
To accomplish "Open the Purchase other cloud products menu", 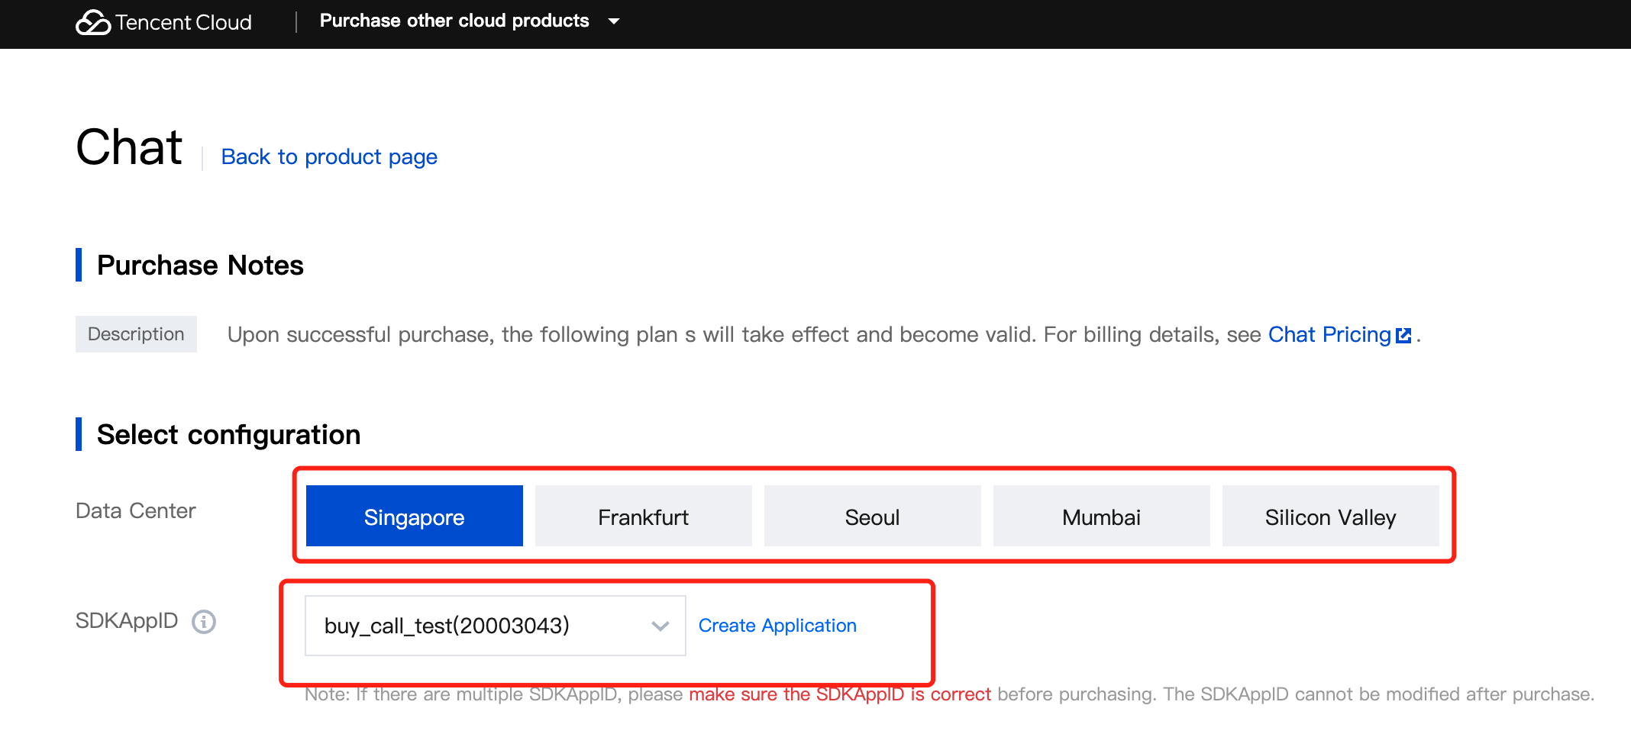I will coord(454,21).
